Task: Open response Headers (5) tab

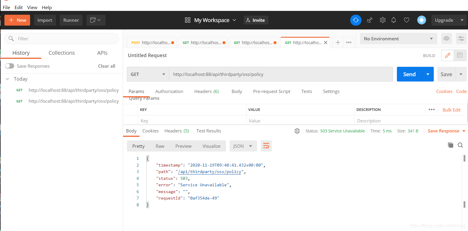Action: (177, 131)
